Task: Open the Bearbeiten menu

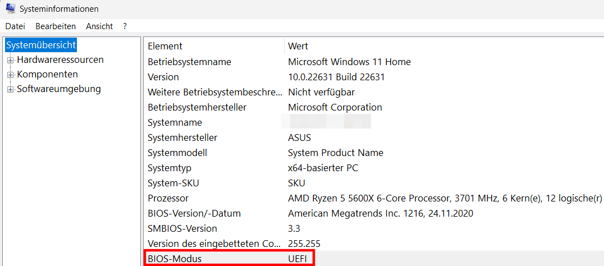Action: [56, 26]
